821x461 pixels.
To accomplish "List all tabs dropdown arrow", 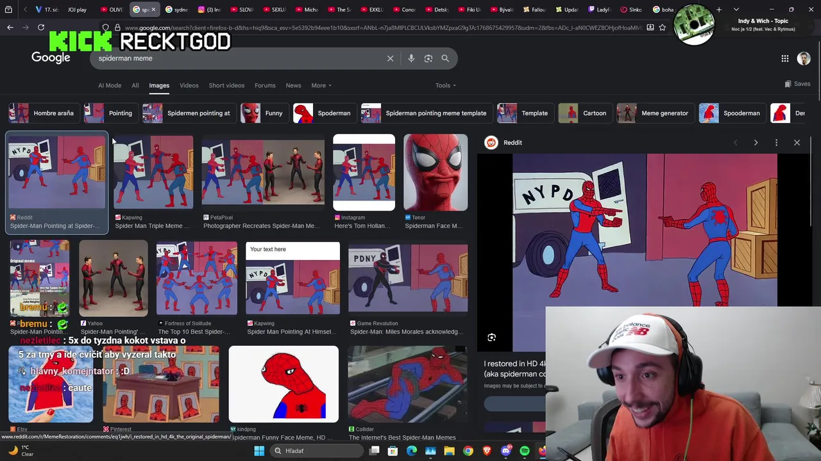I will click(x=736, y=10).
